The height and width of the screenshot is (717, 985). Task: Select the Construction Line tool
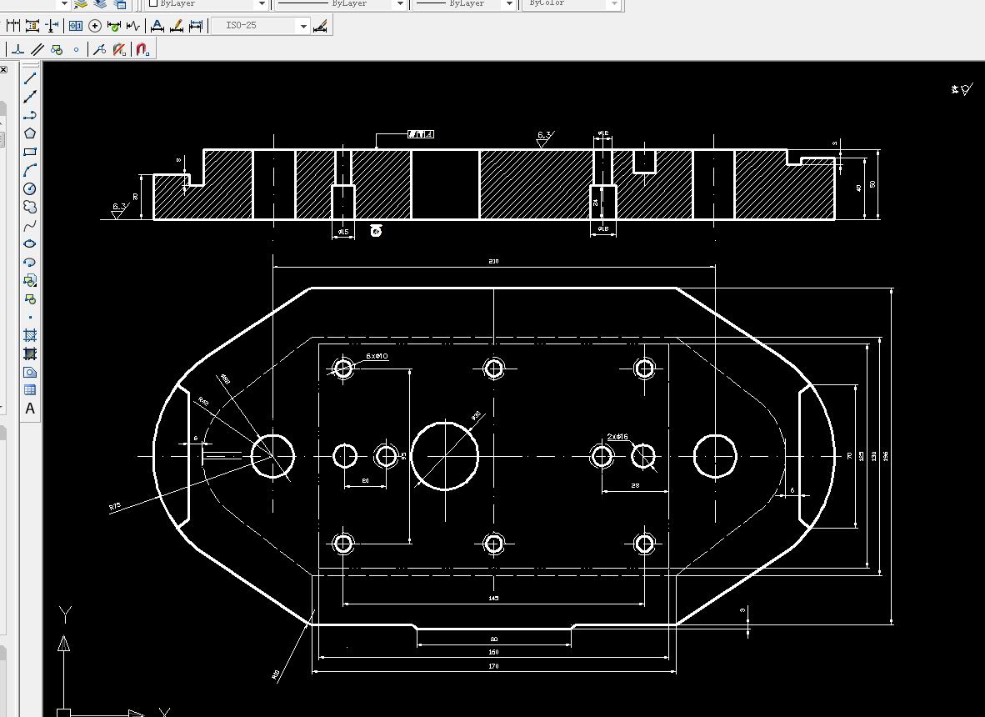tap(29, 96)
